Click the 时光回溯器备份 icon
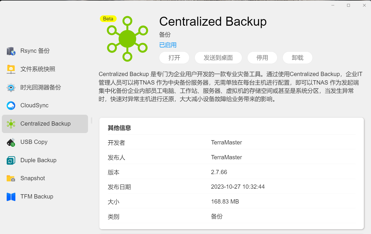 click(x=11, y=87)
